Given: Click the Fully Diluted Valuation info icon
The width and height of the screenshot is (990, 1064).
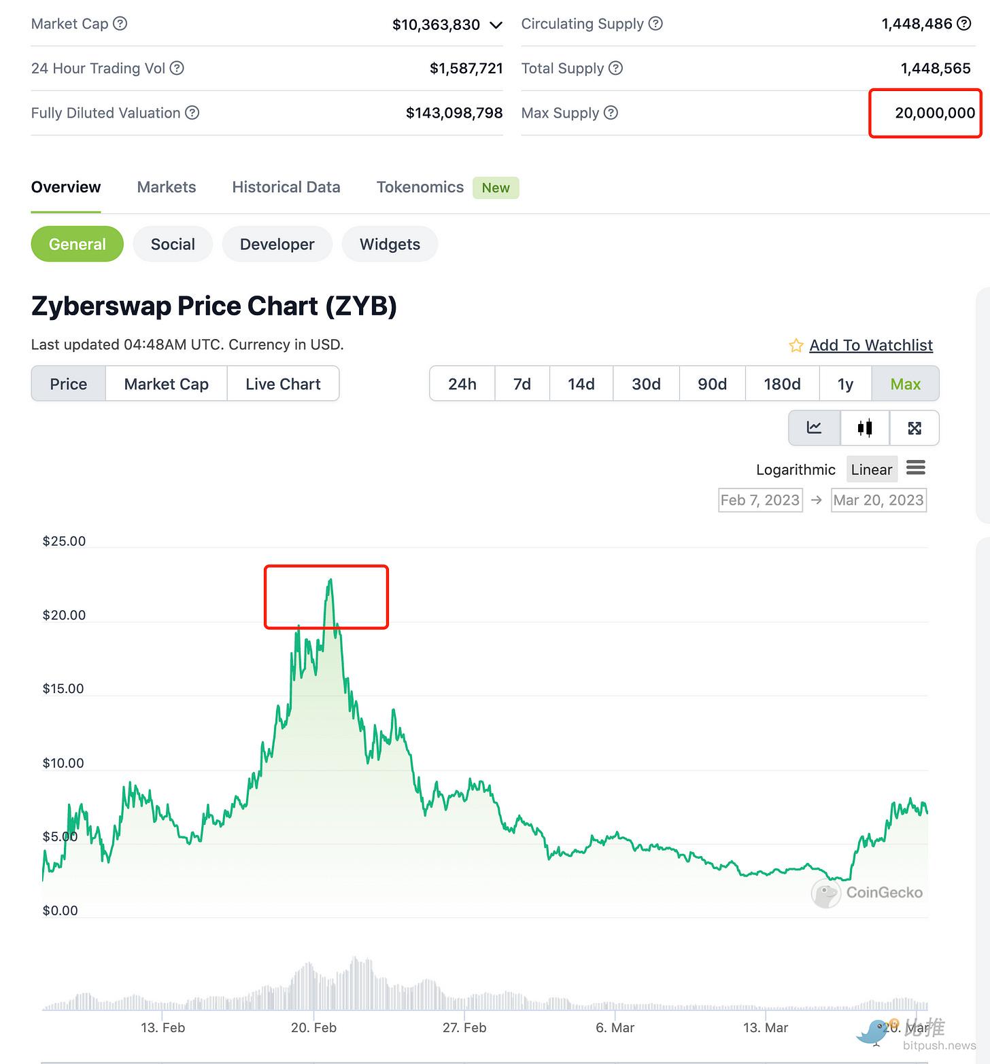Looking at the screenshot, I should tap(192, 113).
